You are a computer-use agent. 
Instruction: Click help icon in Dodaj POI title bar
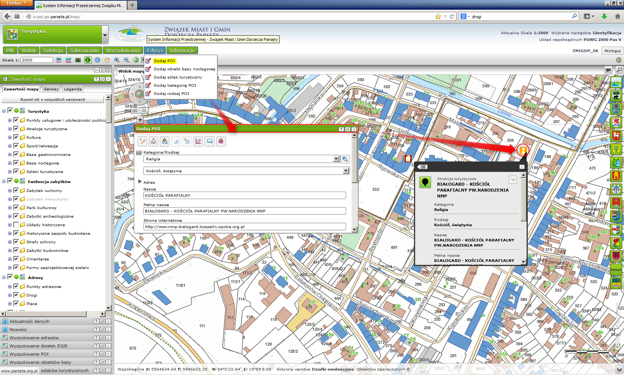tap(341, 129)
